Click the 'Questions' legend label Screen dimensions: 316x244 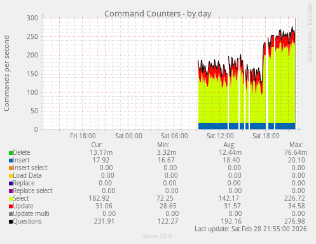click(27, 221)
